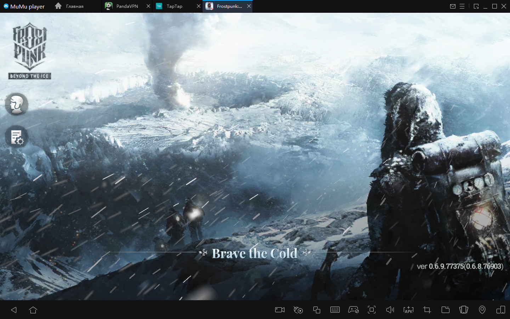Toggle fullscreen mode icon
Image resolution: width=510 pixels, height=319 pixels.
tap(372, 310)
